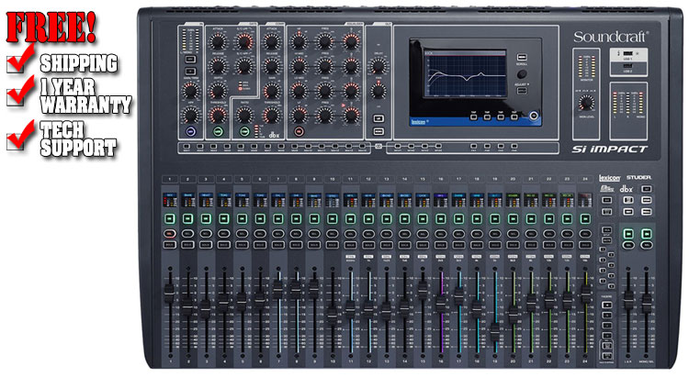This screenshot has height=377, width=689.
Task: Click the input level meter above the 48V button
Action: 190,39
